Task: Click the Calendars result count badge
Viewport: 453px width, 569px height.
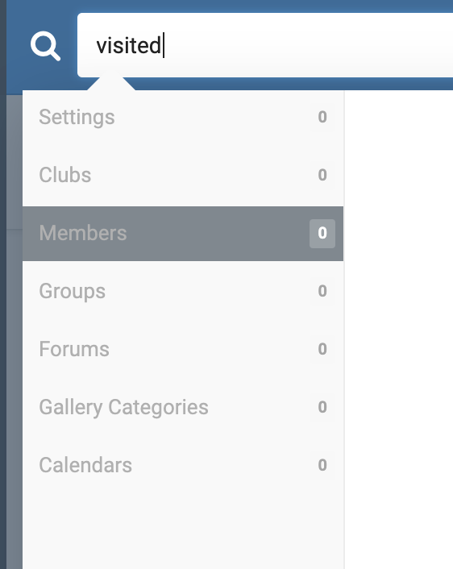Action: [x=322, y=465]
